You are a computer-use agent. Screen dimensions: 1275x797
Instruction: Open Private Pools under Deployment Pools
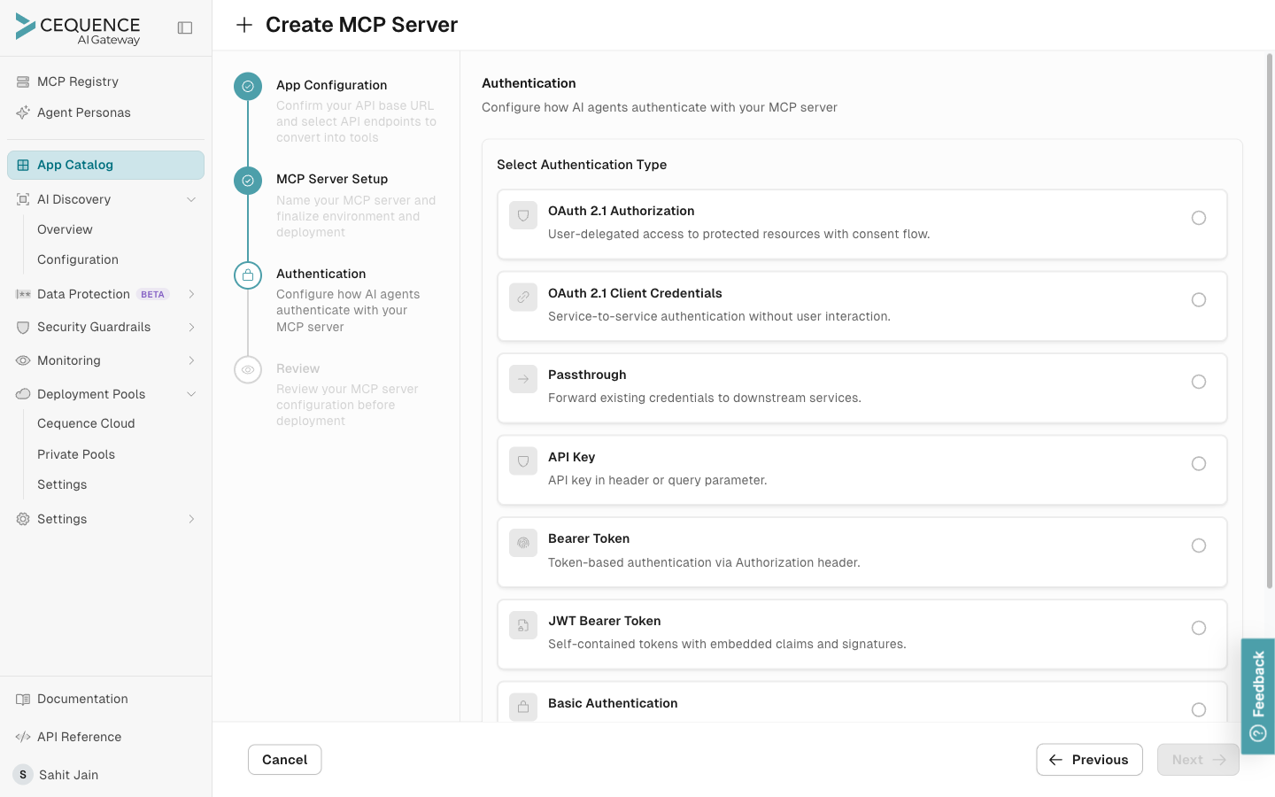[76, 454]
